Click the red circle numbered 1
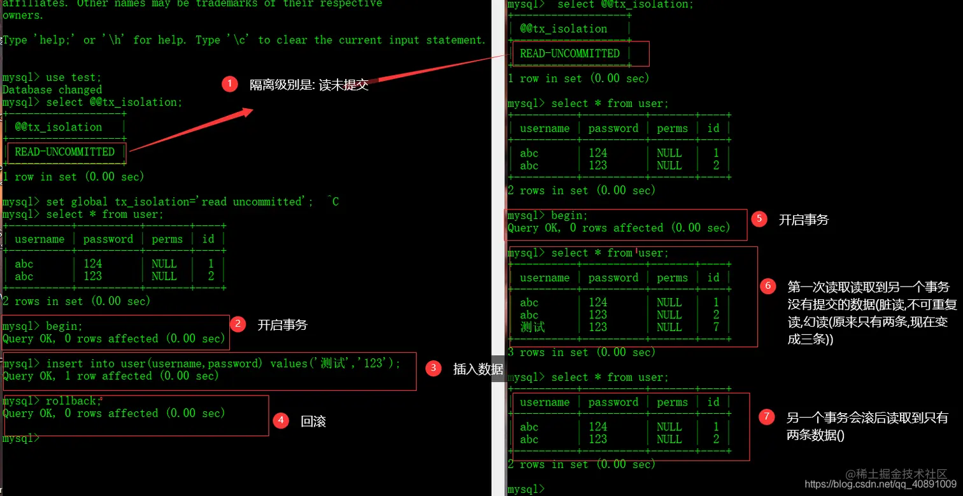The width and height of the screenshot is (963, 496). click(230, 84)
